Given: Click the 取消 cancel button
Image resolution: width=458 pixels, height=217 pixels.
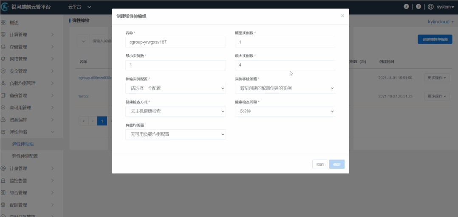Looking at the screenshot, I should 319,164.
